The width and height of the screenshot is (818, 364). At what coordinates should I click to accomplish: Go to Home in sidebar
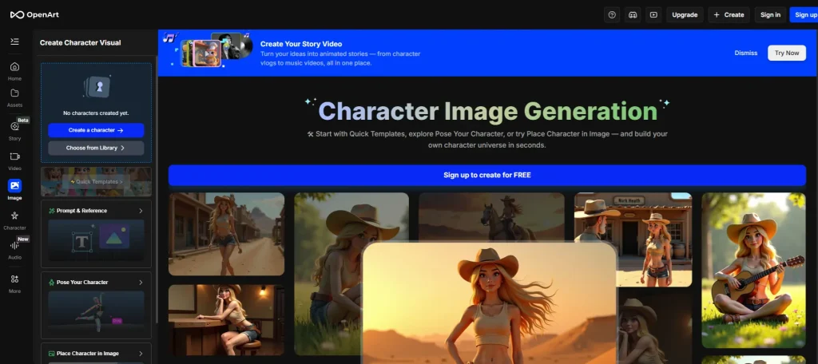point(14,72)
